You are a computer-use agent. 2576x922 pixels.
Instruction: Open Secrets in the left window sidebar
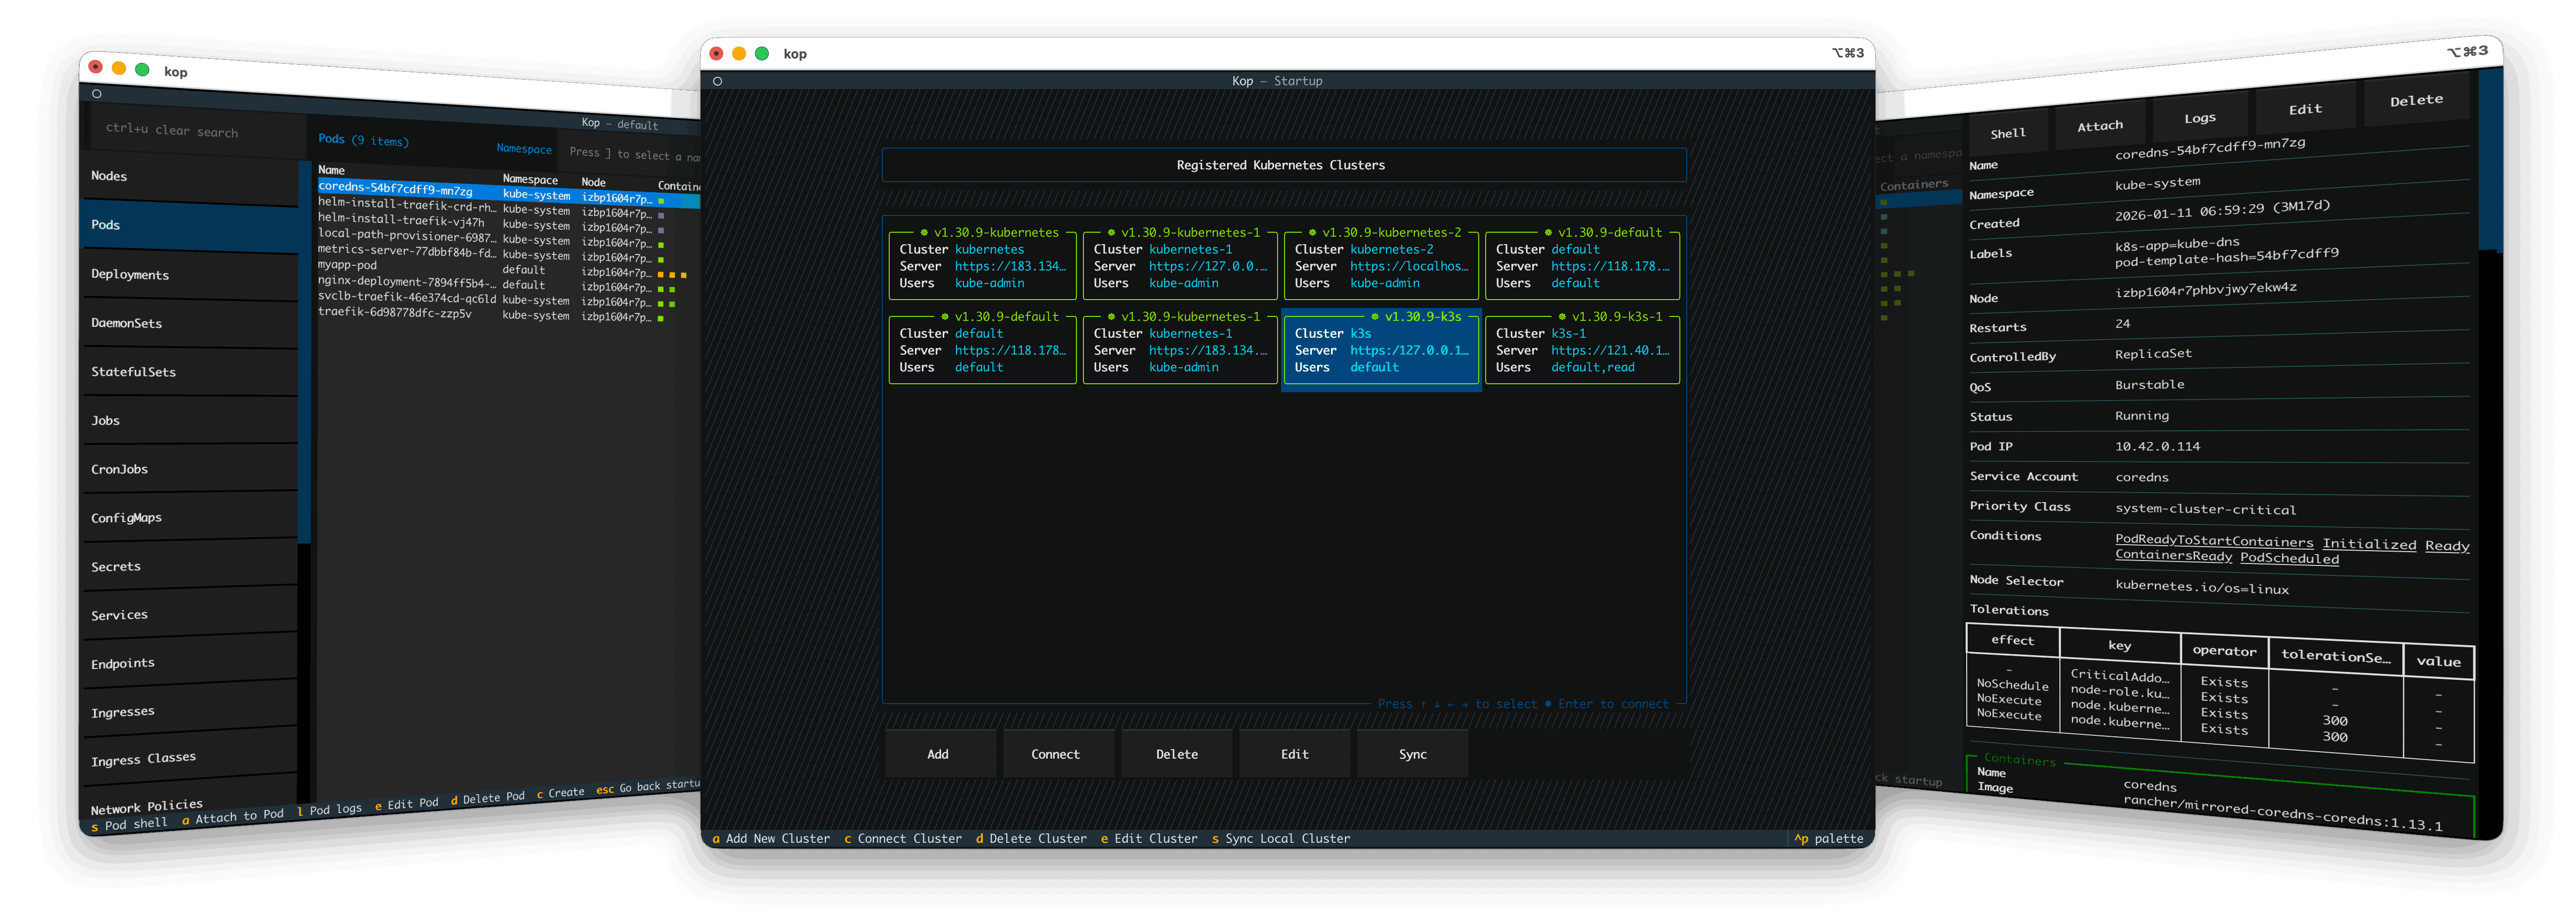[x=189, y=566]
